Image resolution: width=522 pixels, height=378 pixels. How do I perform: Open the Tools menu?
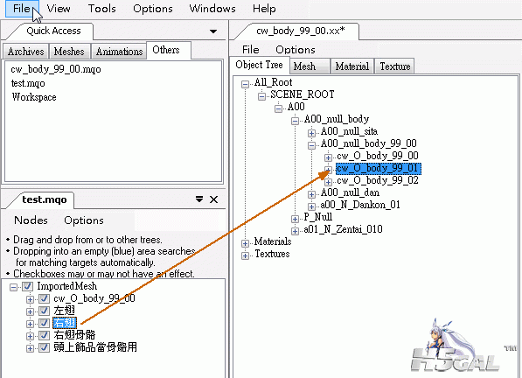102,9
